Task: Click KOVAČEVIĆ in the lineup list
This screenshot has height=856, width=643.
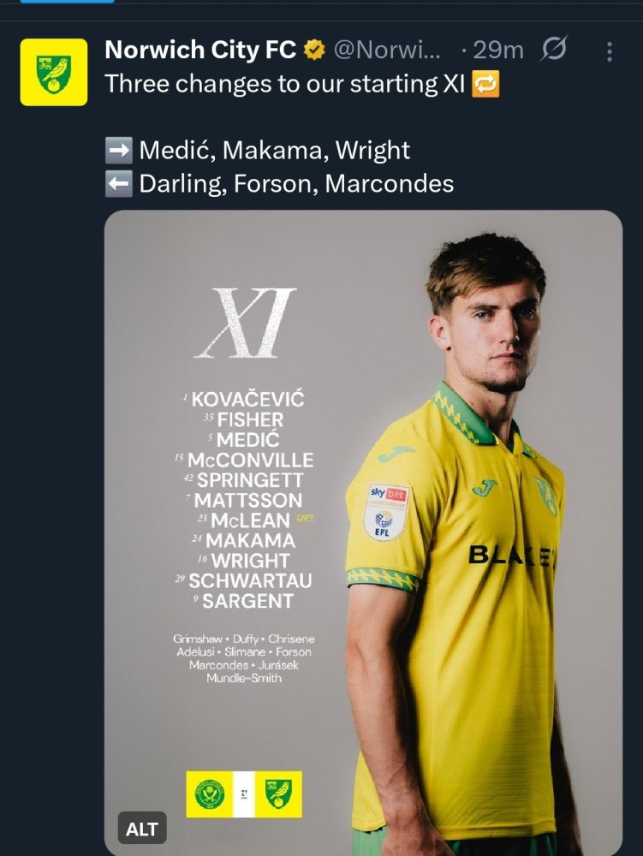Action: pos(247,400)
